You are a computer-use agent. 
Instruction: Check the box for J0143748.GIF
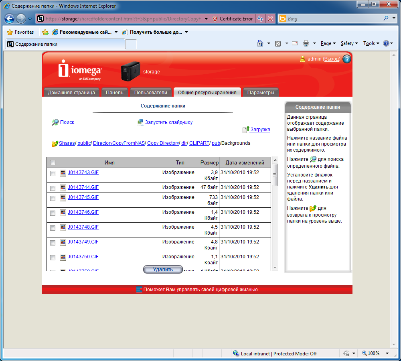click(53, 228)
